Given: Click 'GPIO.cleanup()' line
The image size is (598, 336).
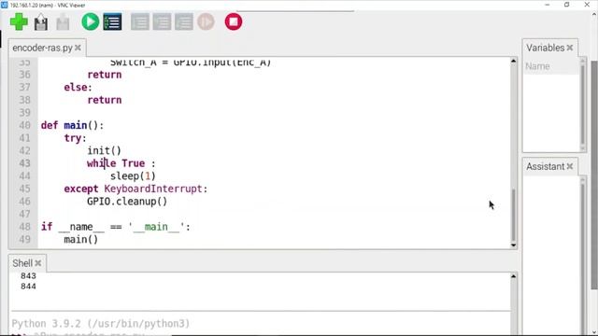Looking at the screenshot, I should click(127, 202).
